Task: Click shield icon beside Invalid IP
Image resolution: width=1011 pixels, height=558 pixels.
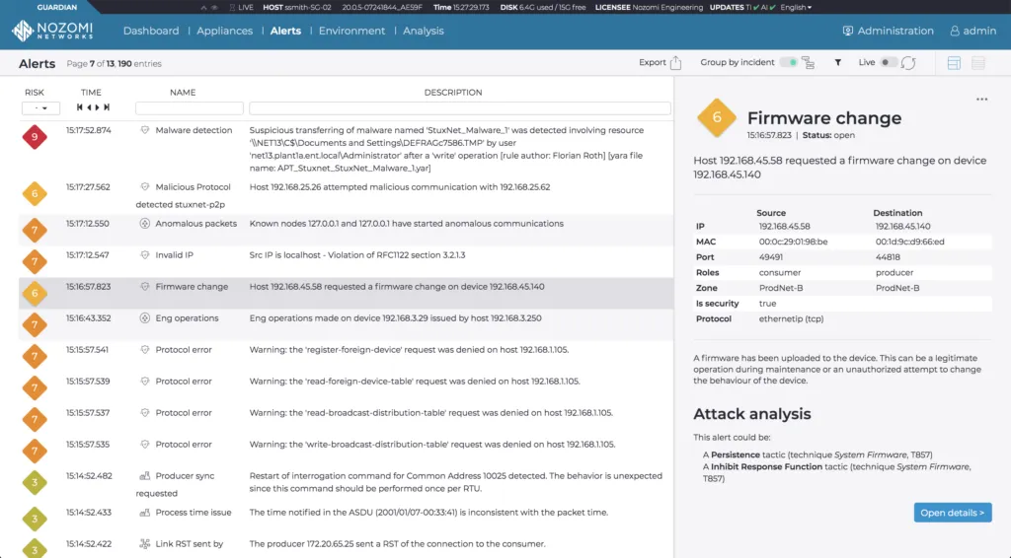Action: 144,255
